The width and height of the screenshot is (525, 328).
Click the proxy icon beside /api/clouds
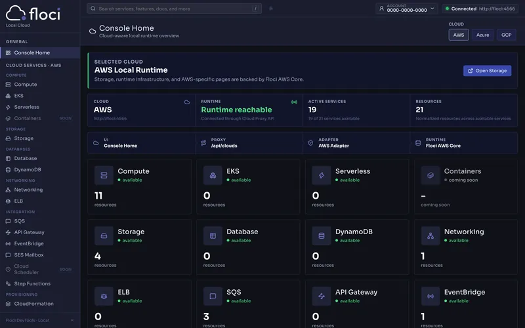[x=203, y=143]
